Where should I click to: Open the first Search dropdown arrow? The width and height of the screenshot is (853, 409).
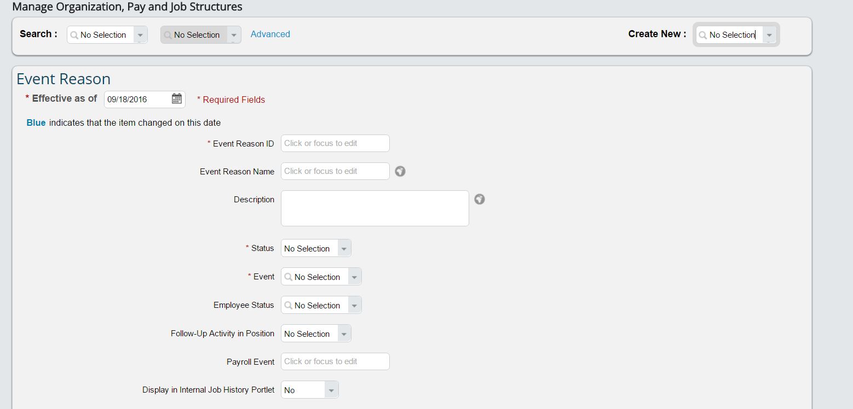tap(140, 34)
